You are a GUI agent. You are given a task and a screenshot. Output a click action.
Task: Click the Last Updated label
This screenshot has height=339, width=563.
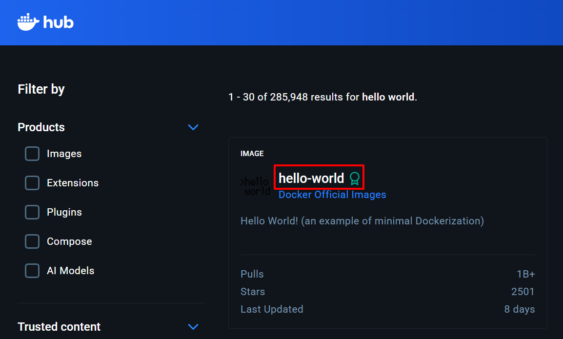[x=272, y=309]
